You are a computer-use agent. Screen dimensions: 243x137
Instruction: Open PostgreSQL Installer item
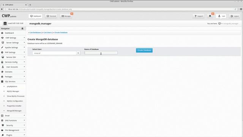coord(14,106)
